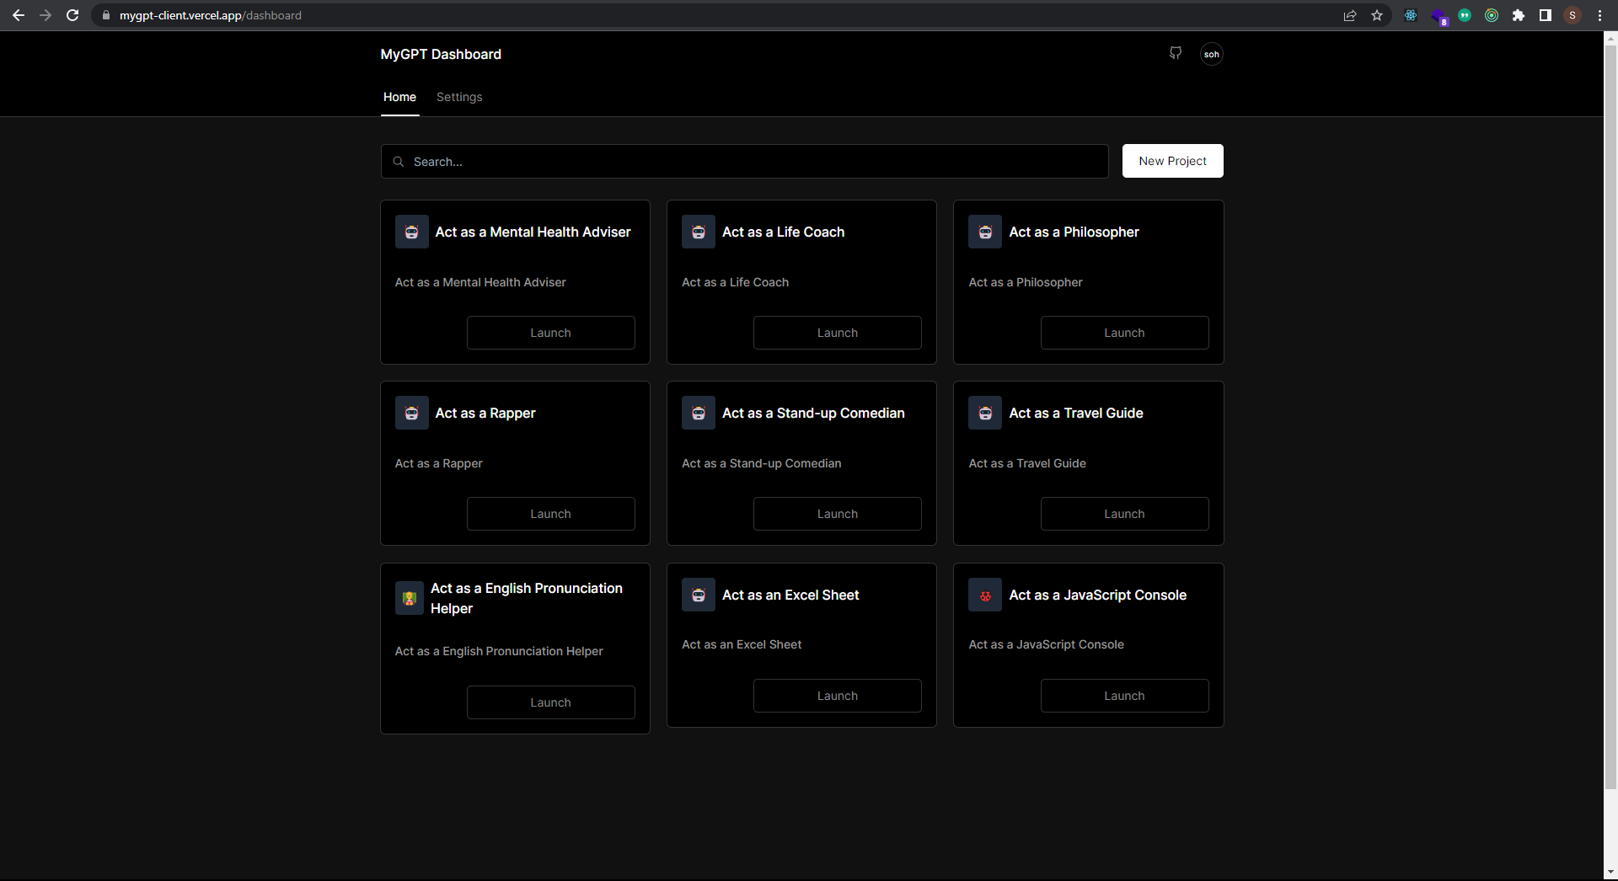Click the browser address bar URL
This screenshot has height=881, width=1618.
(x=211, y=15)
